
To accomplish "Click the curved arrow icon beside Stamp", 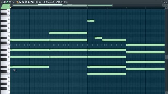I will pyautogui.click(x=13, y=2).
